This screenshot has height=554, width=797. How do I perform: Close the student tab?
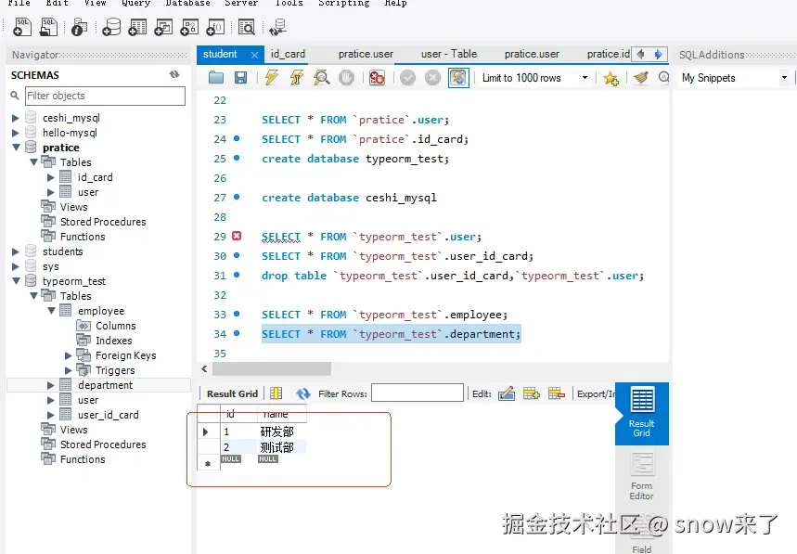tap(254, 55)
